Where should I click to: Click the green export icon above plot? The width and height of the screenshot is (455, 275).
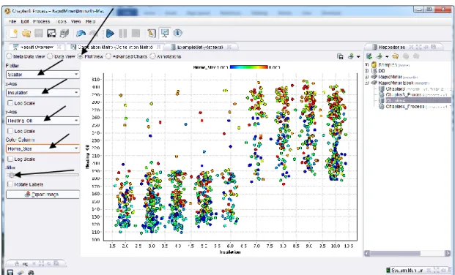[351, 56]
